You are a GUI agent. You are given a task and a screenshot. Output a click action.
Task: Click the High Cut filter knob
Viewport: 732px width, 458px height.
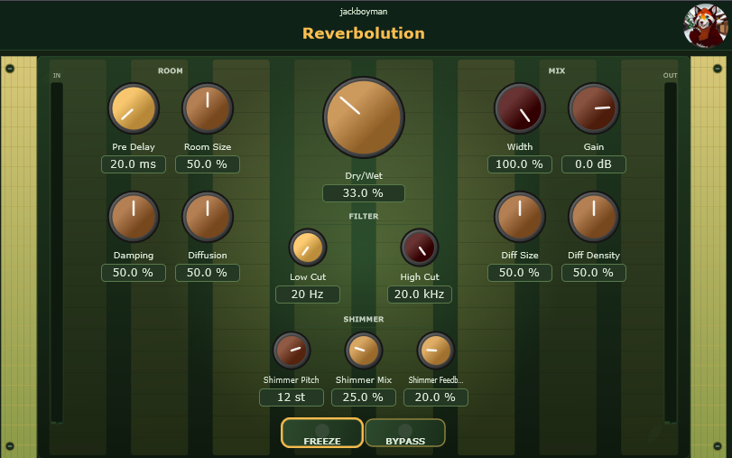point(419,248)
